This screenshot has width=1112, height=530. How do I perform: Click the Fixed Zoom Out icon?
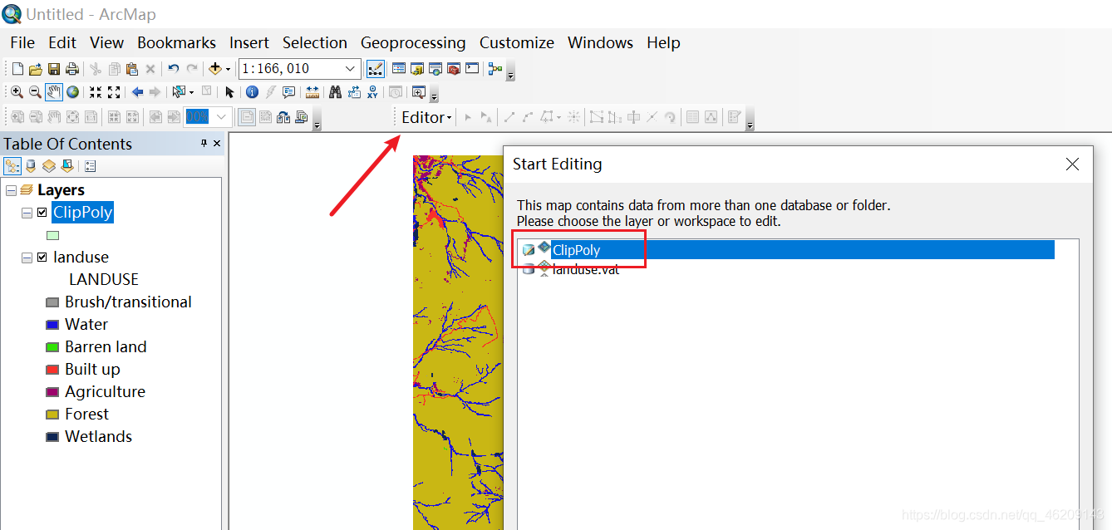114,92
